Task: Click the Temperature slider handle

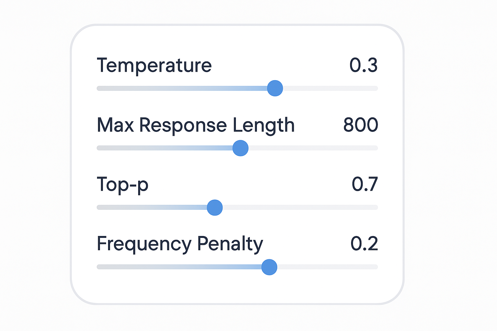Action: click(275, 88)
